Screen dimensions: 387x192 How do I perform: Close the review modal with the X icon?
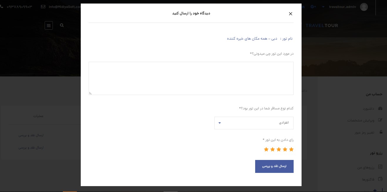click(290, 14)
